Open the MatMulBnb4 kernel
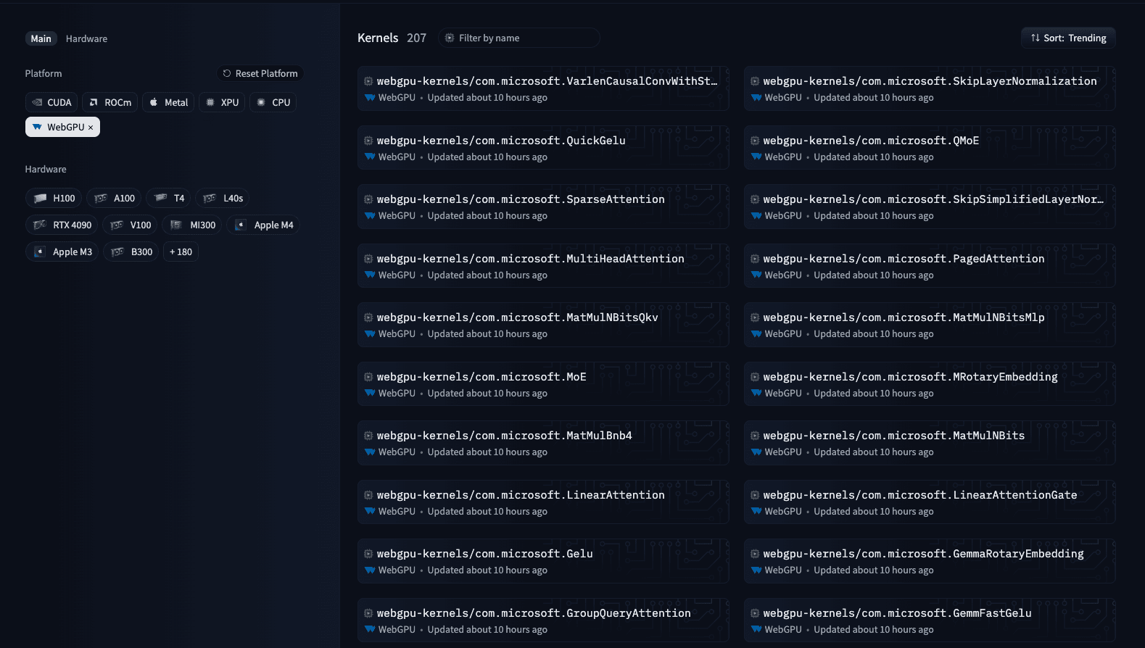The image size is (1145, 648). click(x=543, y=443)
